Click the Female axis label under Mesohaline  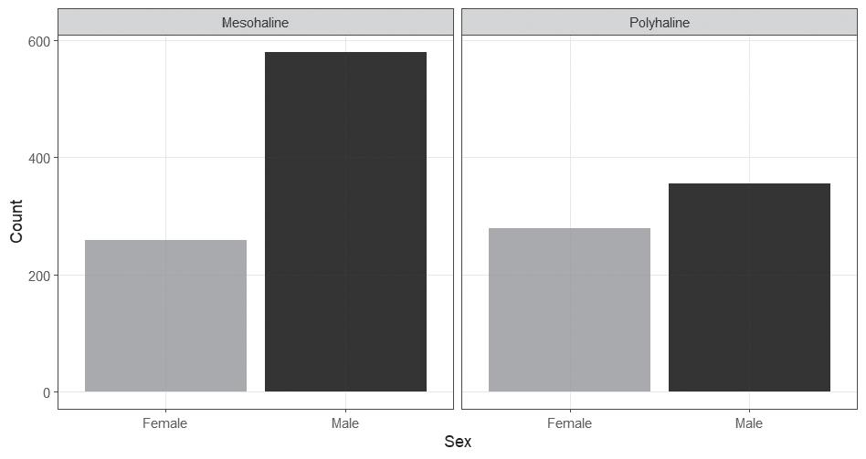pos(165,423)
